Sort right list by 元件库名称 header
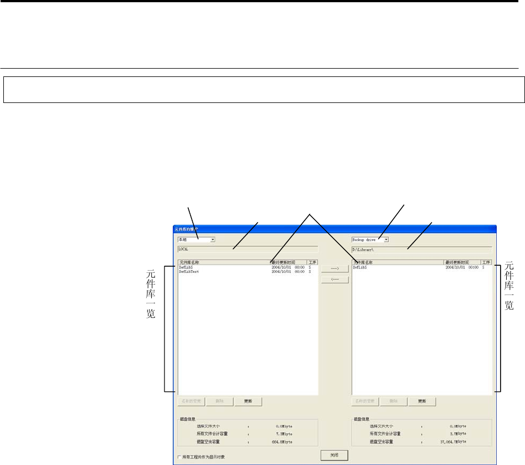 point(398,262)
